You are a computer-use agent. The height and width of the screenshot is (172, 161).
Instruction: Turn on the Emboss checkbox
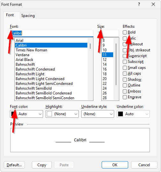click(125, 91)
